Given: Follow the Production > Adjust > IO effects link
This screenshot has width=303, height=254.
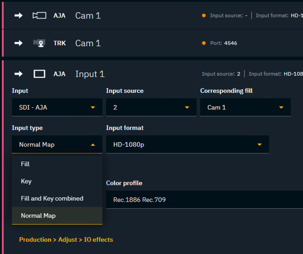Looking at the screenshot, I should point(66,240).
